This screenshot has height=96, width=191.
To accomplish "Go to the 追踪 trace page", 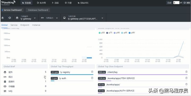I will [x=55, y=3].
